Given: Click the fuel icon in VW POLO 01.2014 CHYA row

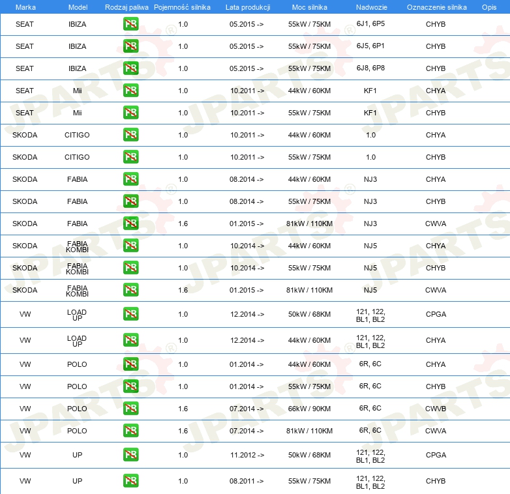Looking at the screenshot, I should click(130, 364).
